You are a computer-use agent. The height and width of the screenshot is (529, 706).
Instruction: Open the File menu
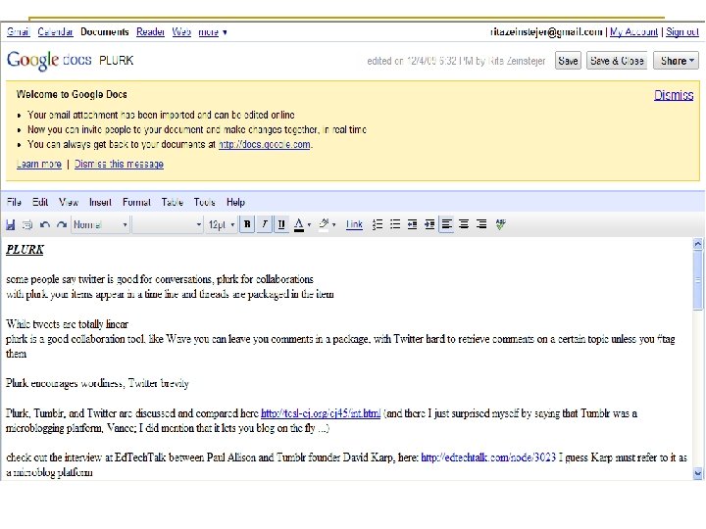[x=14, y=202]
